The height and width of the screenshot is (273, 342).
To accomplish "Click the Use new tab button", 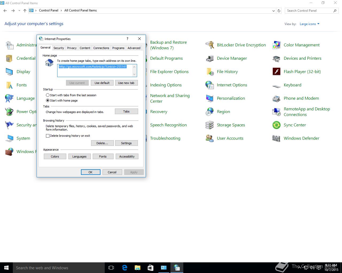I will pyautogui.click(x=126, y=83).
